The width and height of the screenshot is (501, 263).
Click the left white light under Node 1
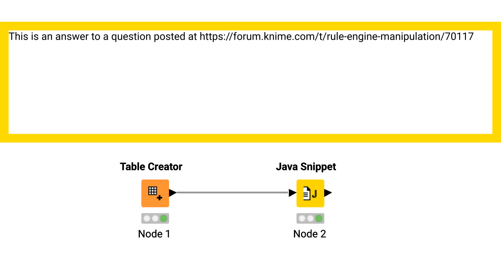(146, 218)
